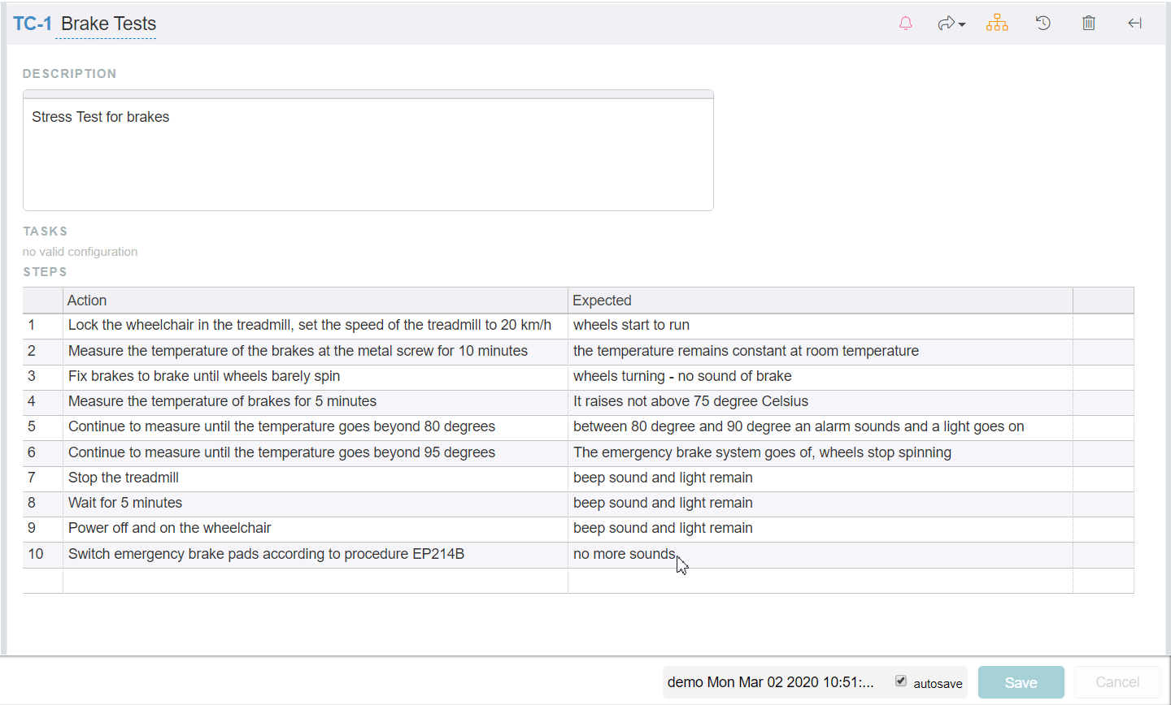
Task: Open the orange hierarchy tree icon
Action: point(997,24)
